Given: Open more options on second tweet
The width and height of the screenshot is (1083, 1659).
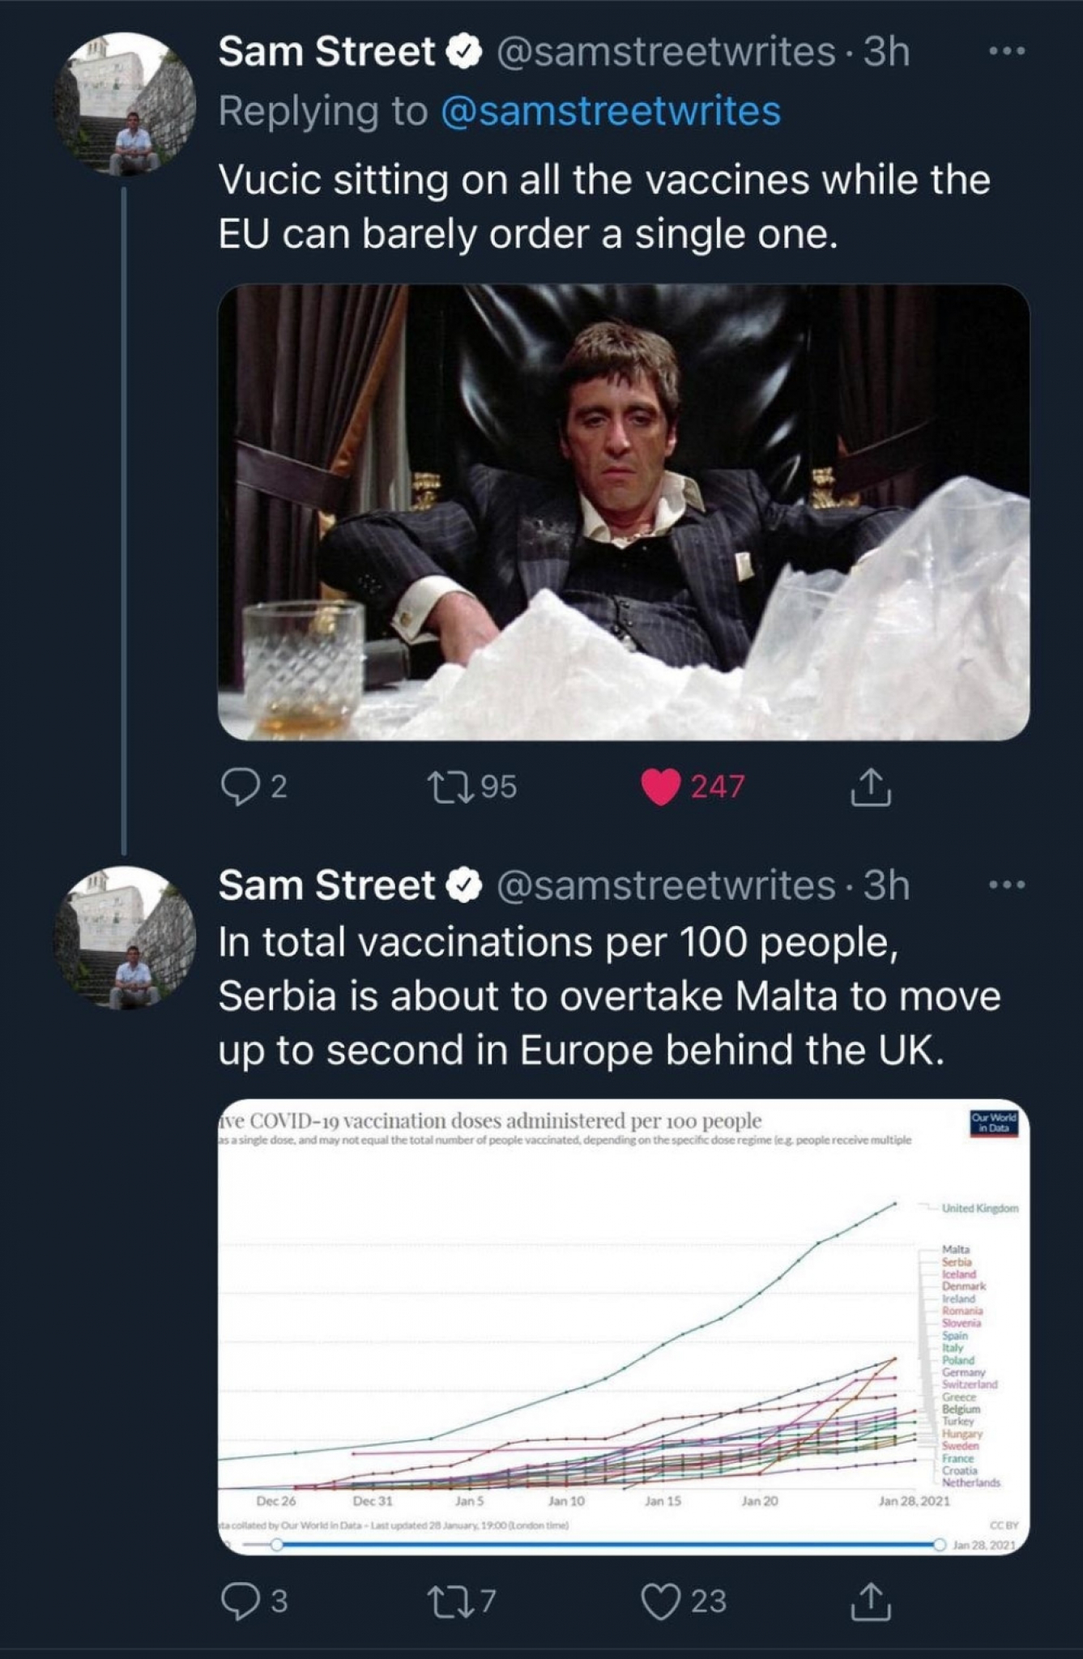Looking at the screenshot, I should (1008, 885).
